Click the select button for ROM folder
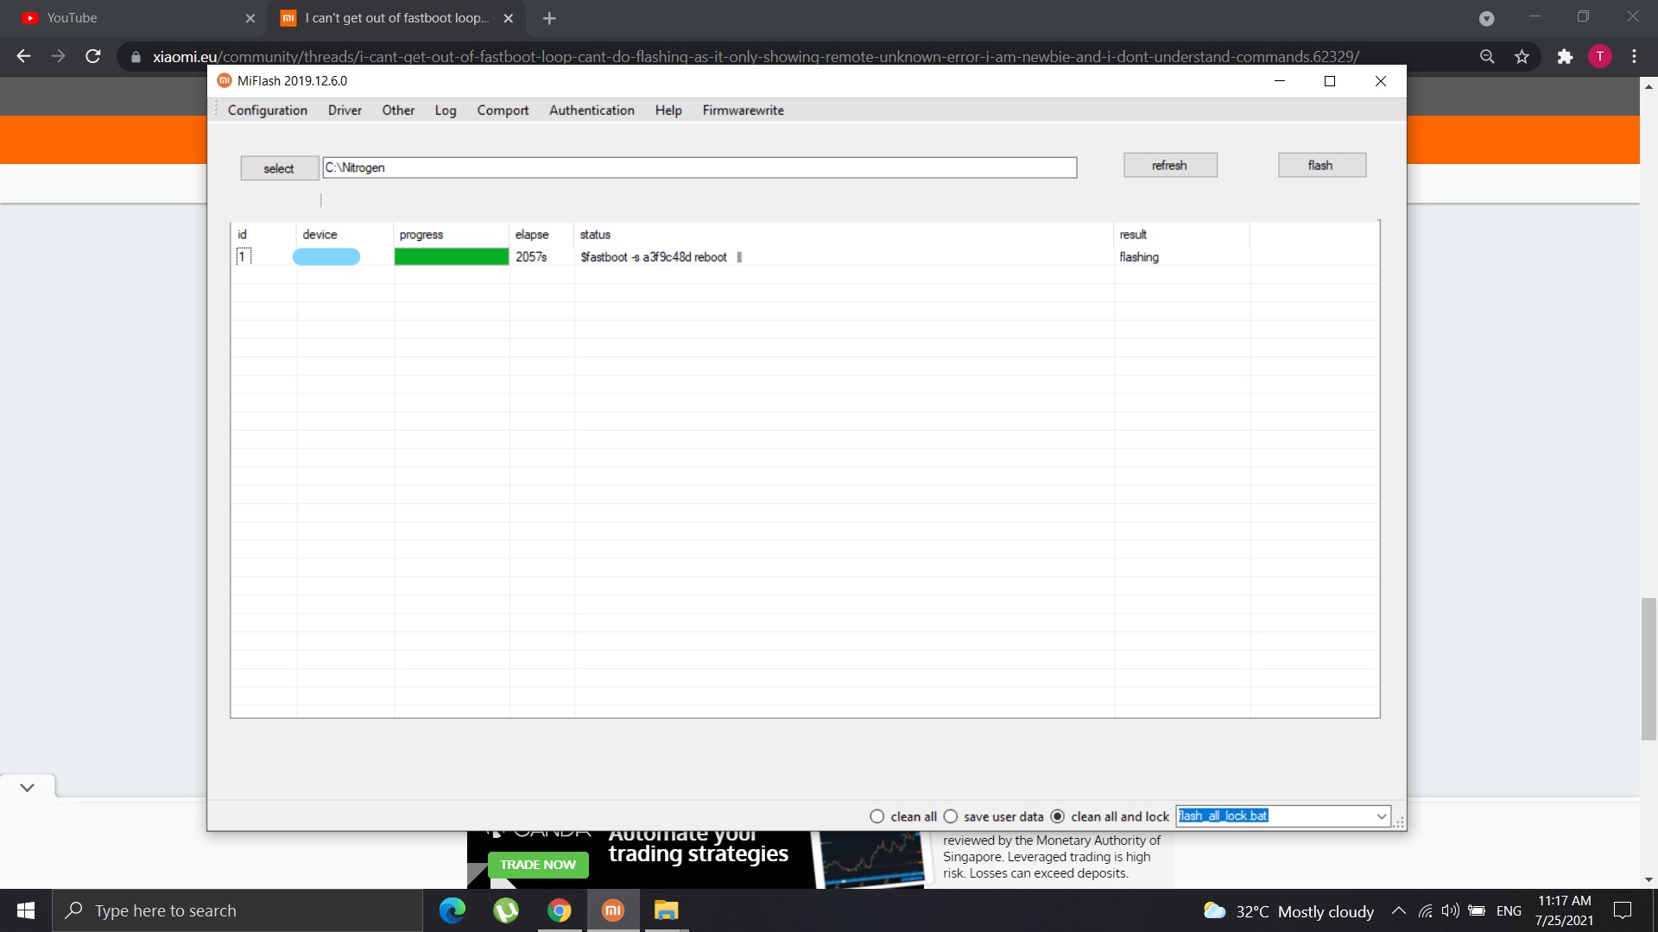This screenshot has height=932, width=1658. [279, 168]
